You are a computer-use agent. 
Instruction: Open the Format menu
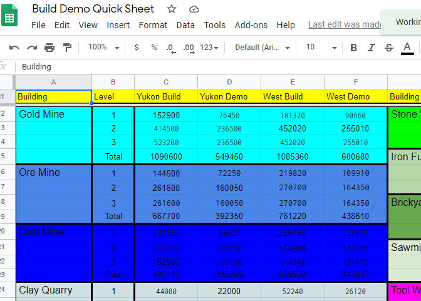tap(153, 25)
